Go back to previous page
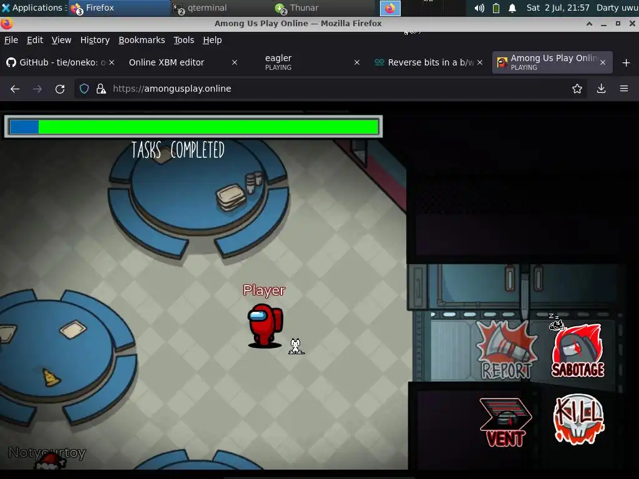Screen dimensions: 639x479 coord(15,89)
